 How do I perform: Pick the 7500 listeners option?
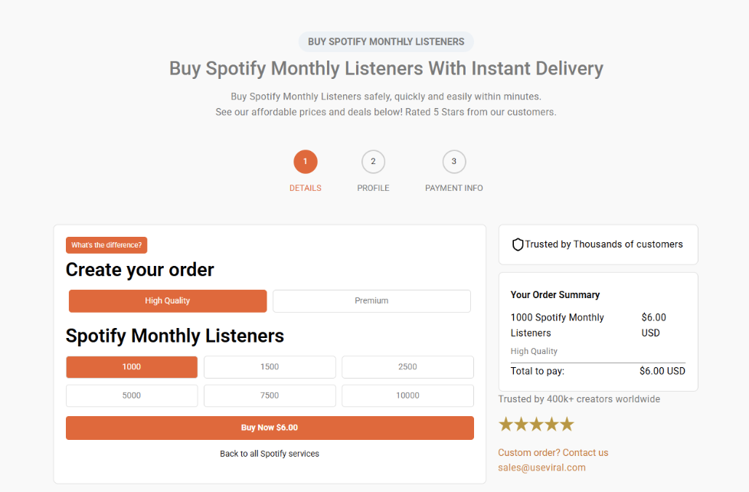270,395
